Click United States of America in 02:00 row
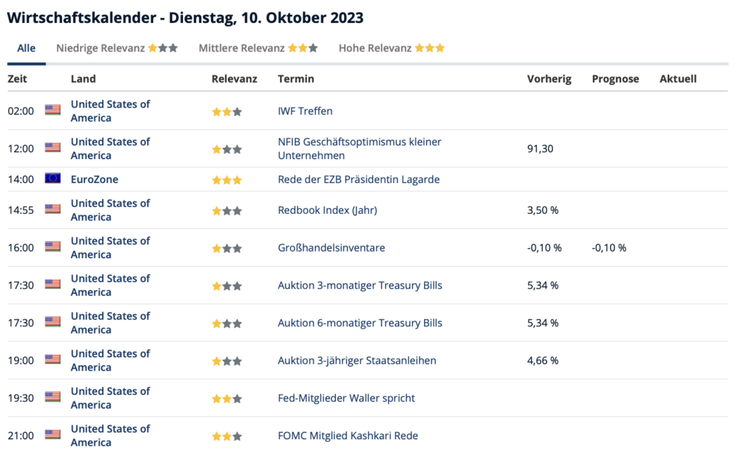 [110, 111]
